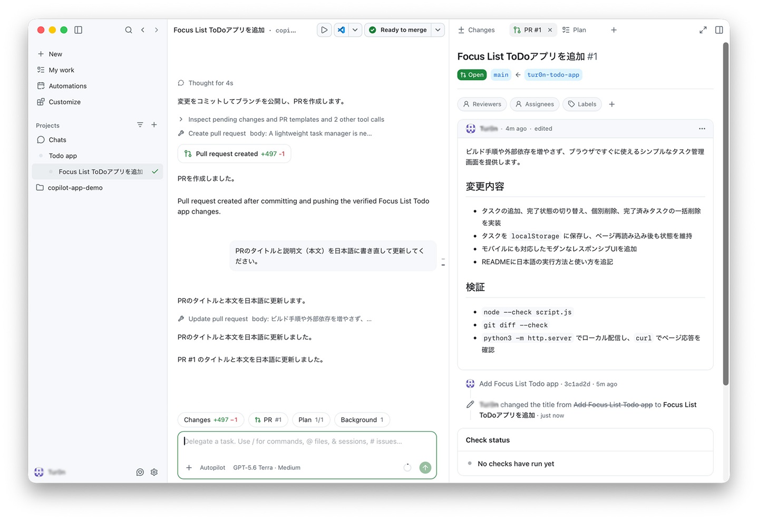Image resolution: width=758 pixels, height=520 pixels.
Task: Expand the right panel to full size
Action: [x=703, y=30]
